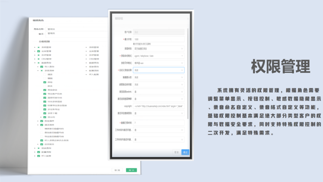Click the copyright text input field
The width and height of the screenshot is (323, 182).
[158, 106]
